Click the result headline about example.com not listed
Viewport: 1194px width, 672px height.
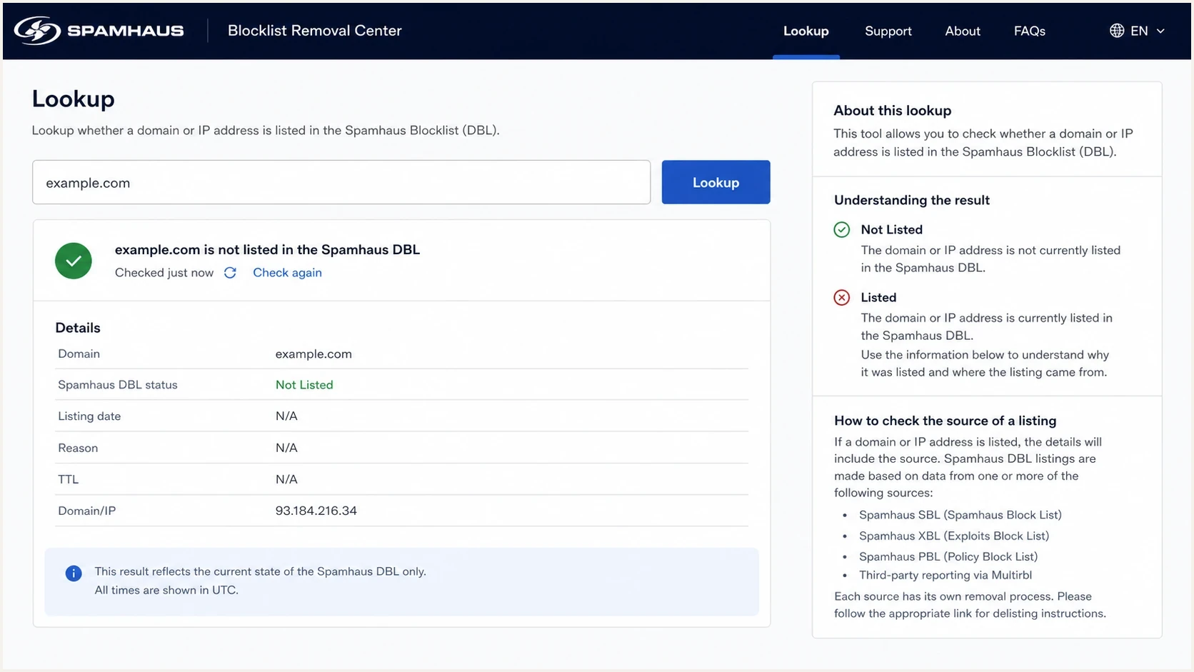[x=267, y=250]
